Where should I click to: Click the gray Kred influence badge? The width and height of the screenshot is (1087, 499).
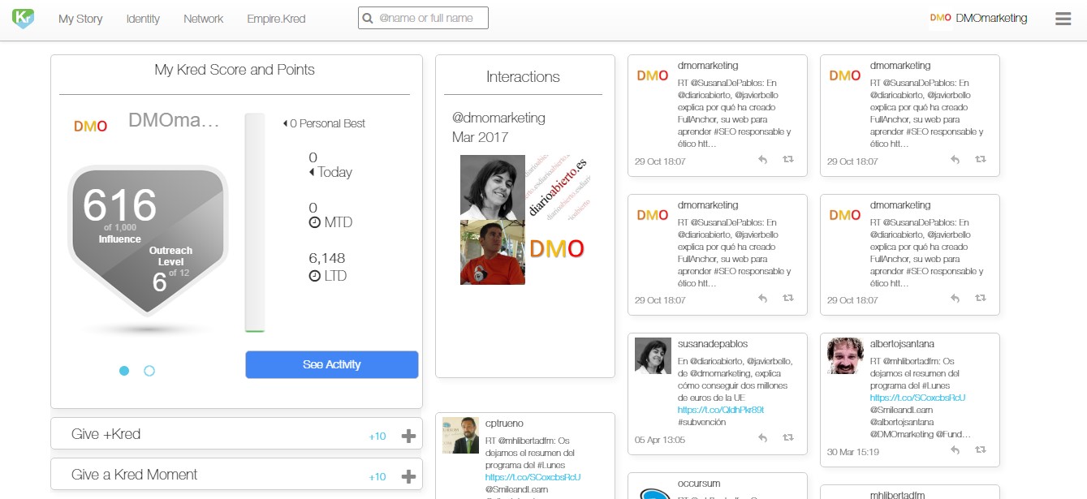[147, 241]
